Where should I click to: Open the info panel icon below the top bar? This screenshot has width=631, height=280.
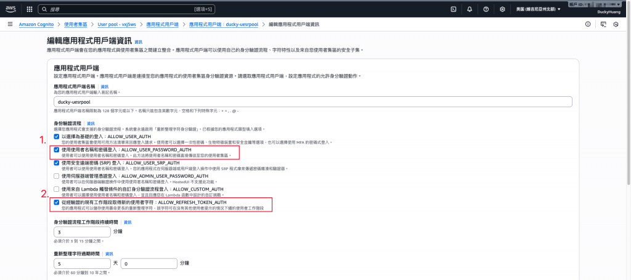point(588,24)
